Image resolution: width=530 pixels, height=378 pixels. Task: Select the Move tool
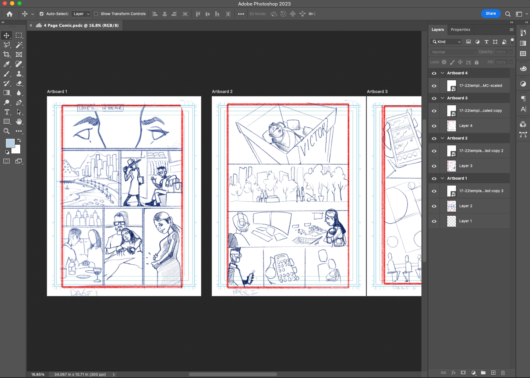click(x=7, y=35)
